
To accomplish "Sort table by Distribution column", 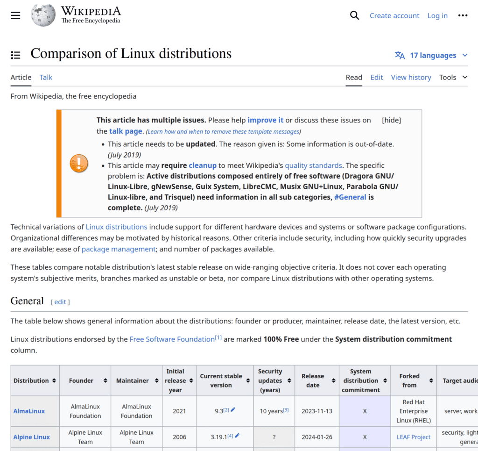I will [x=54, y=381].
